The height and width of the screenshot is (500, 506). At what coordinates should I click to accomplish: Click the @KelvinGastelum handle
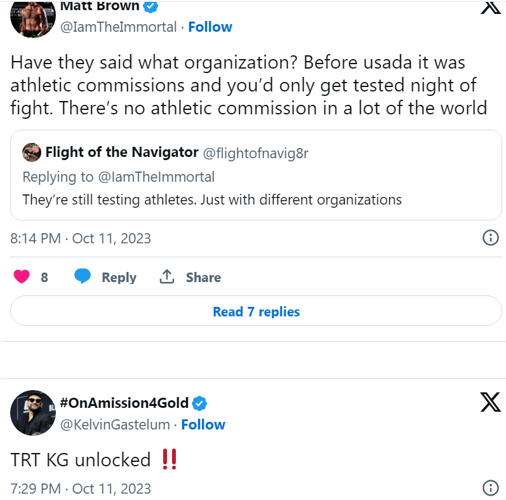point(115,424)
